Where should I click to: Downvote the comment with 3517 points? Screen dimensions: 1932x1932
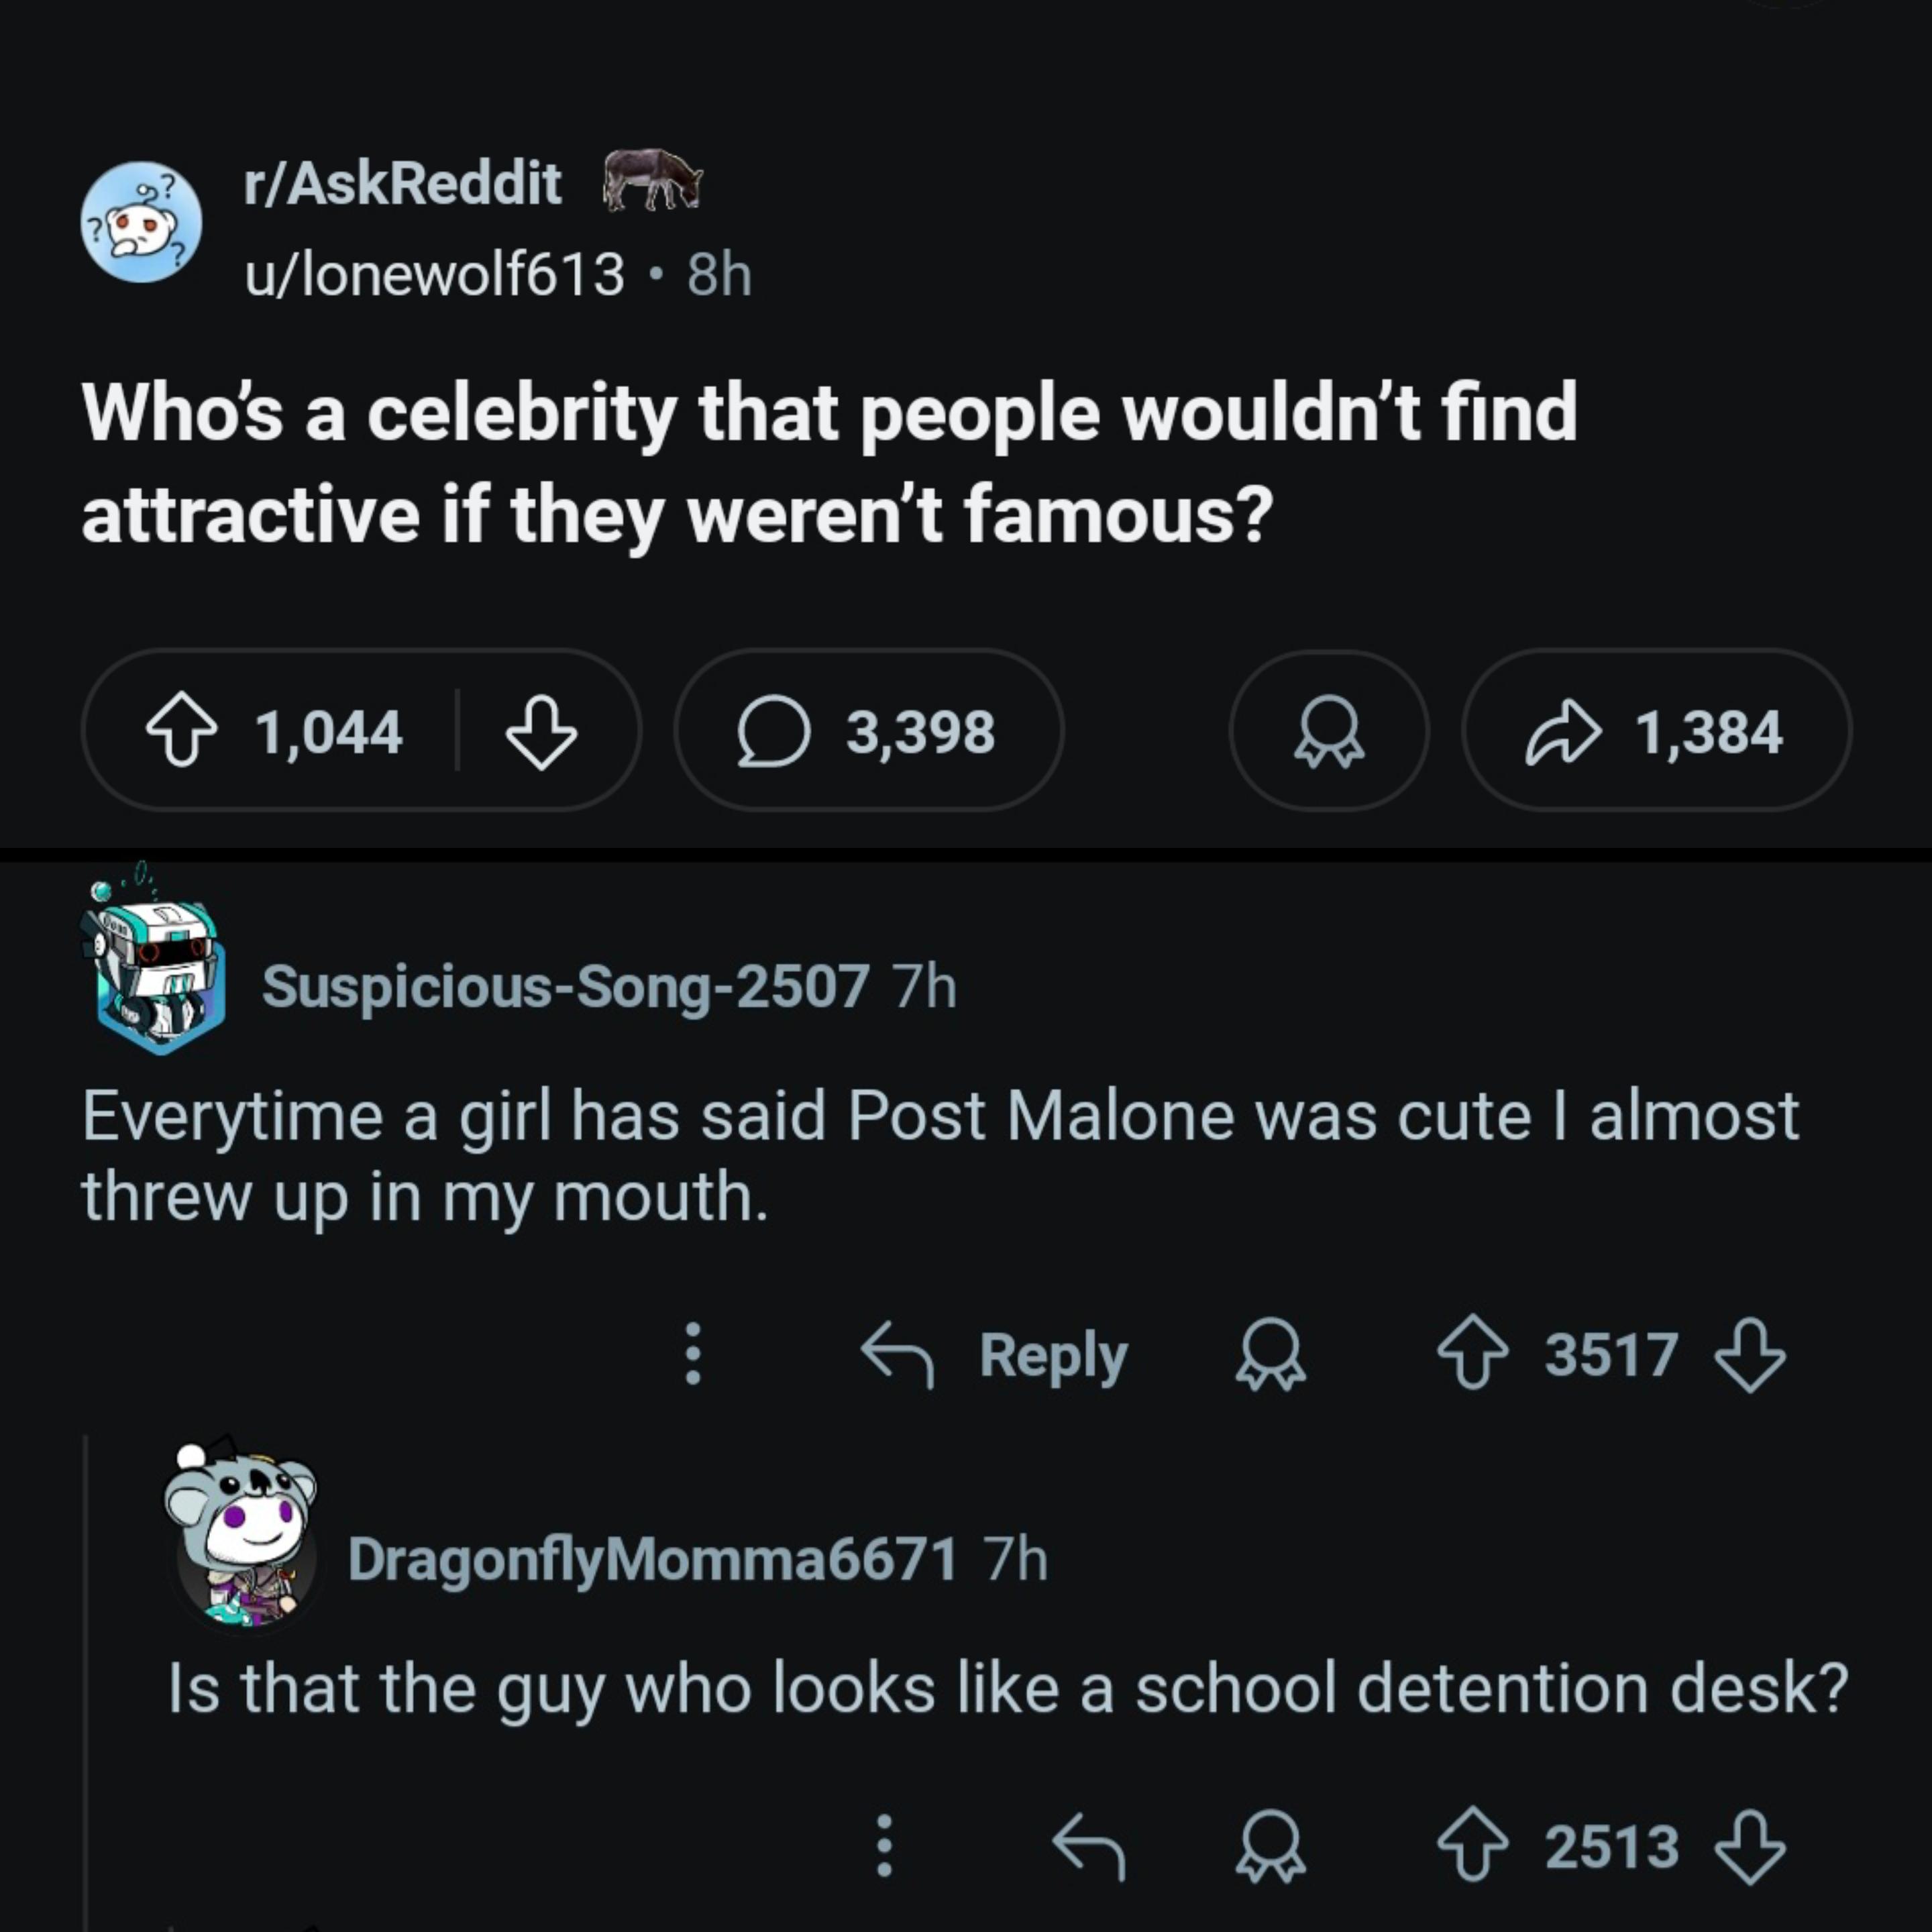pyautogui.click(x=1750, y=1355)
